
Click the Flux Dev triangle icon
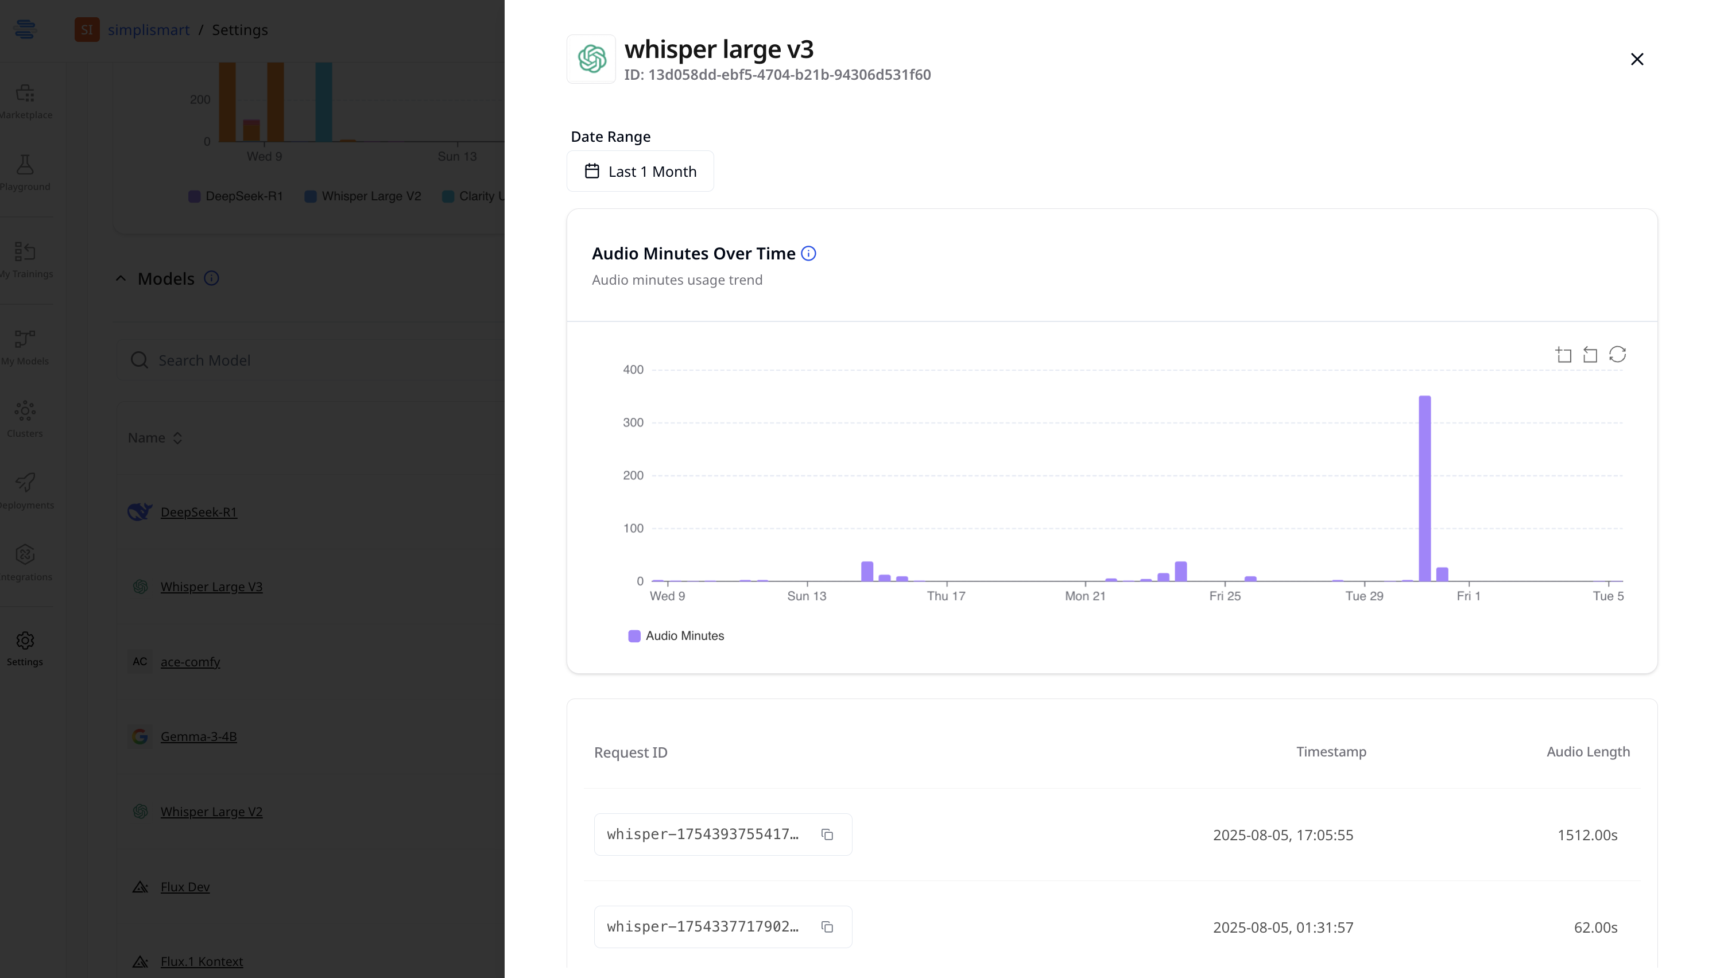click(140, 887)
